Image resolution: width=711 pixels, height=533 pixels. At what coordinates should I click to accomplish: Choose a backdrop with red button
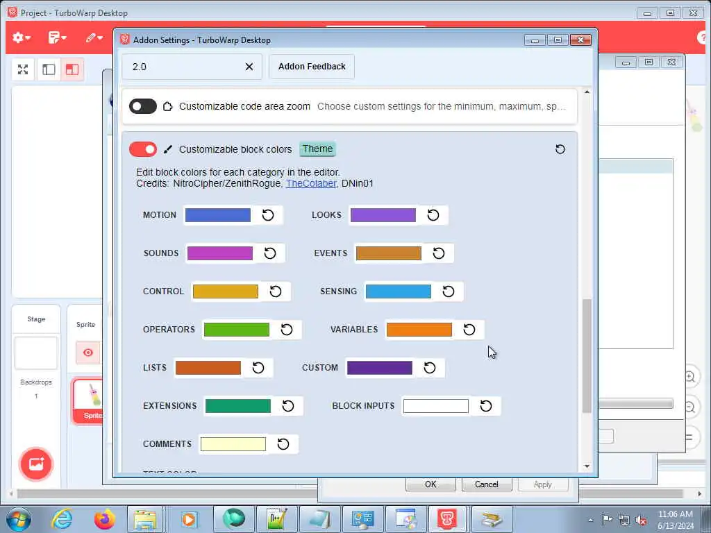pos(36,464)
